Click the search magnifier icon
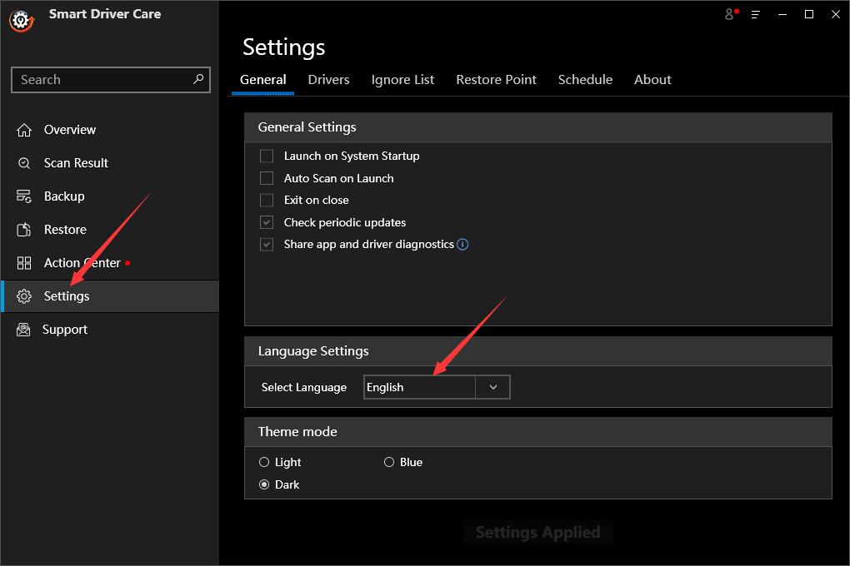Viewport: 850px width, 566px height. 198,79
